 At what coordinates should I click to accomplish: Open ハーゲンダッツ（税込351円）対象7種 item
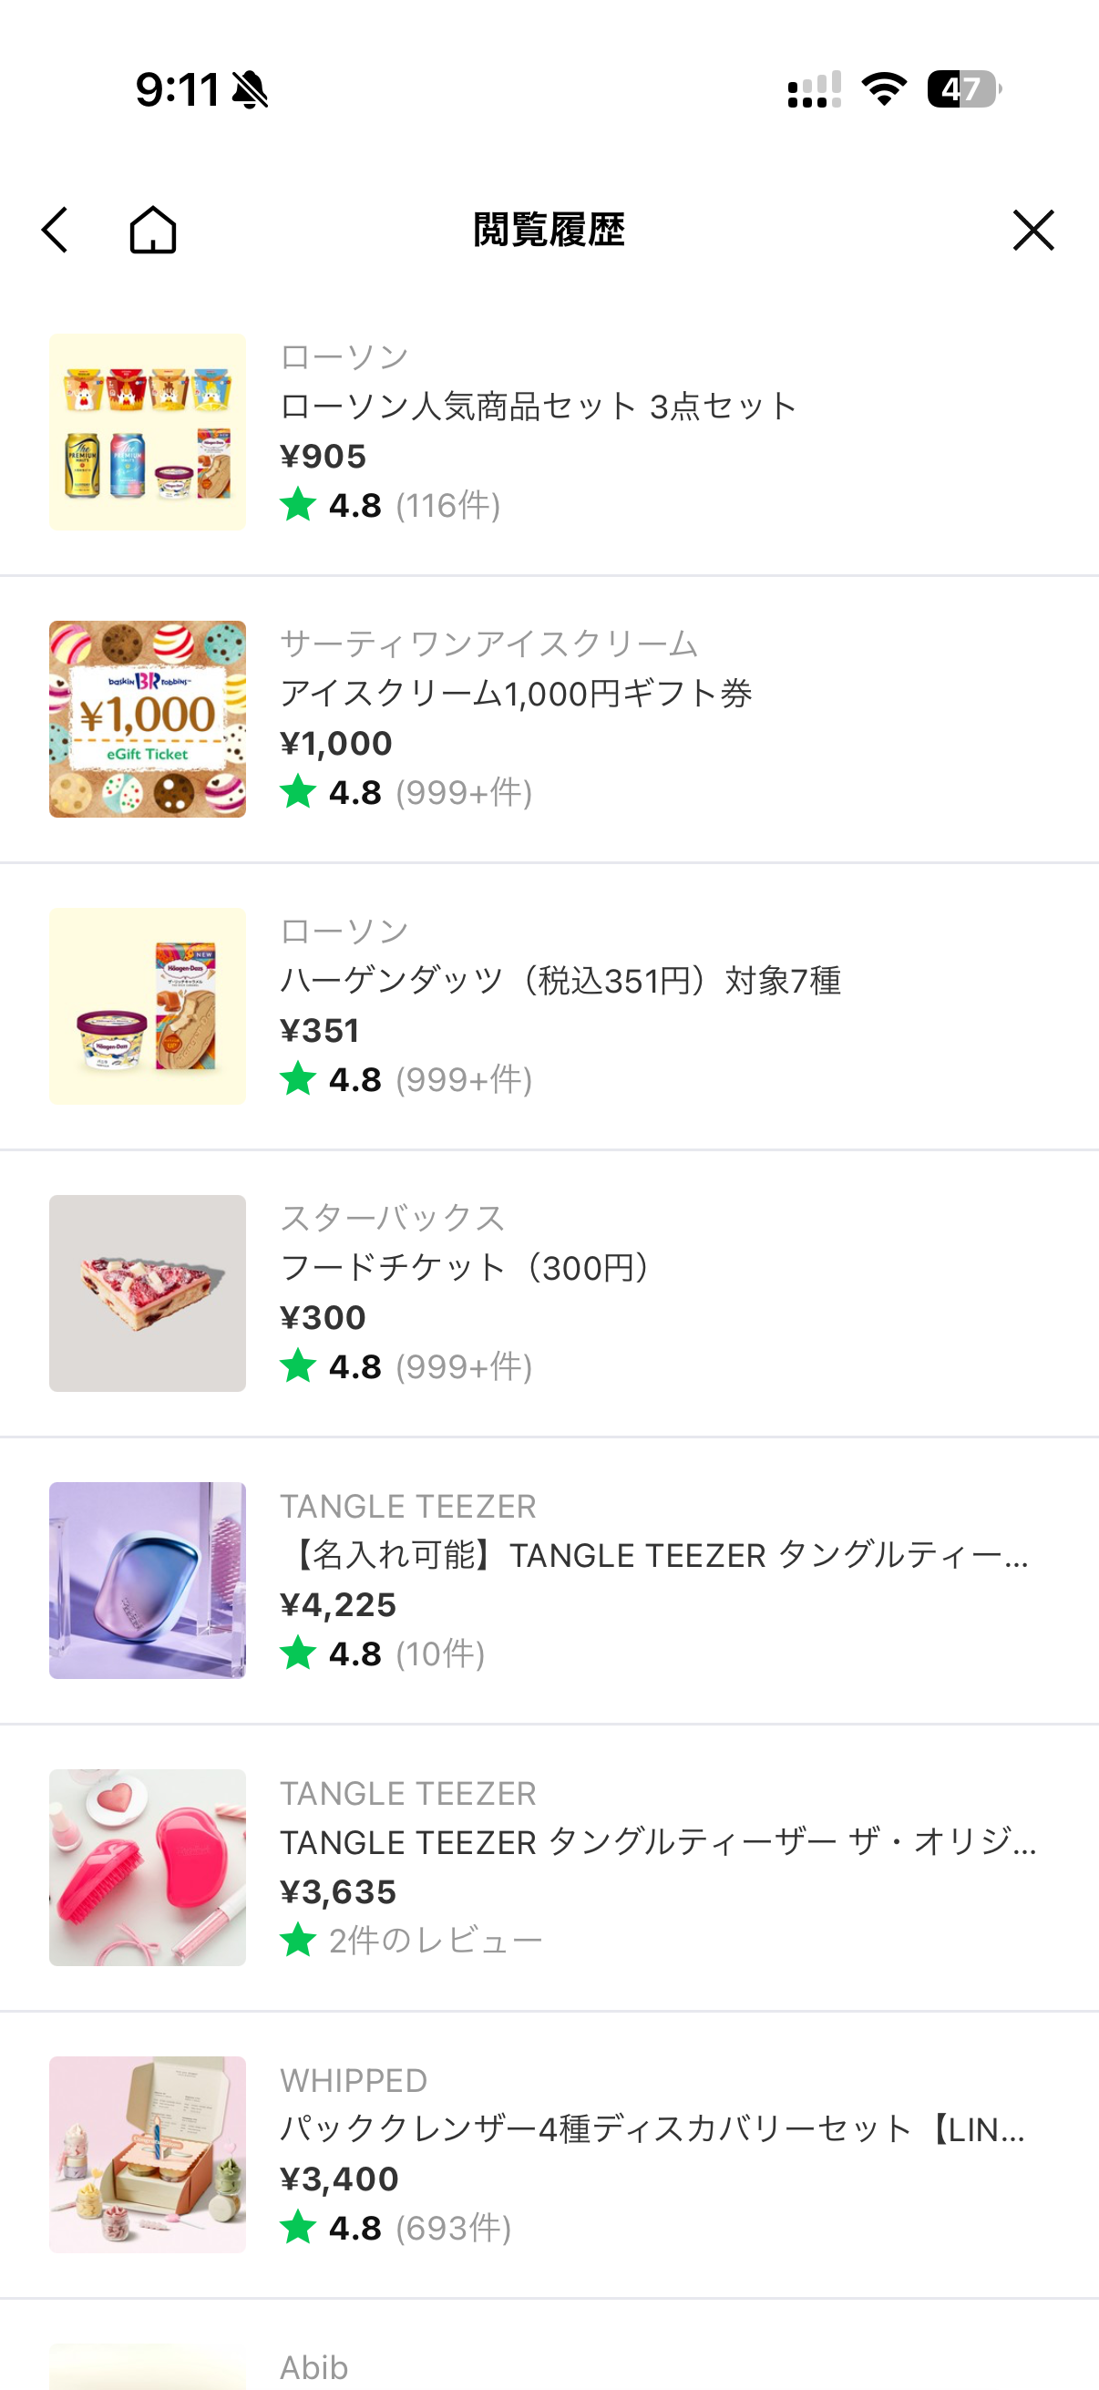point(560,980)
